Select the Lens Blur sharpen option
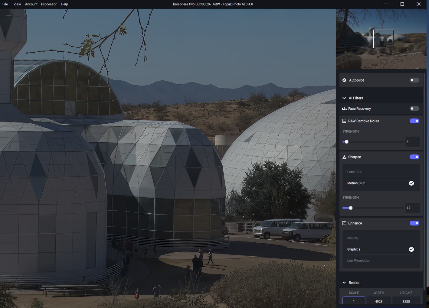The width and height of the screenshot is (429, 308). pos(354,172)
